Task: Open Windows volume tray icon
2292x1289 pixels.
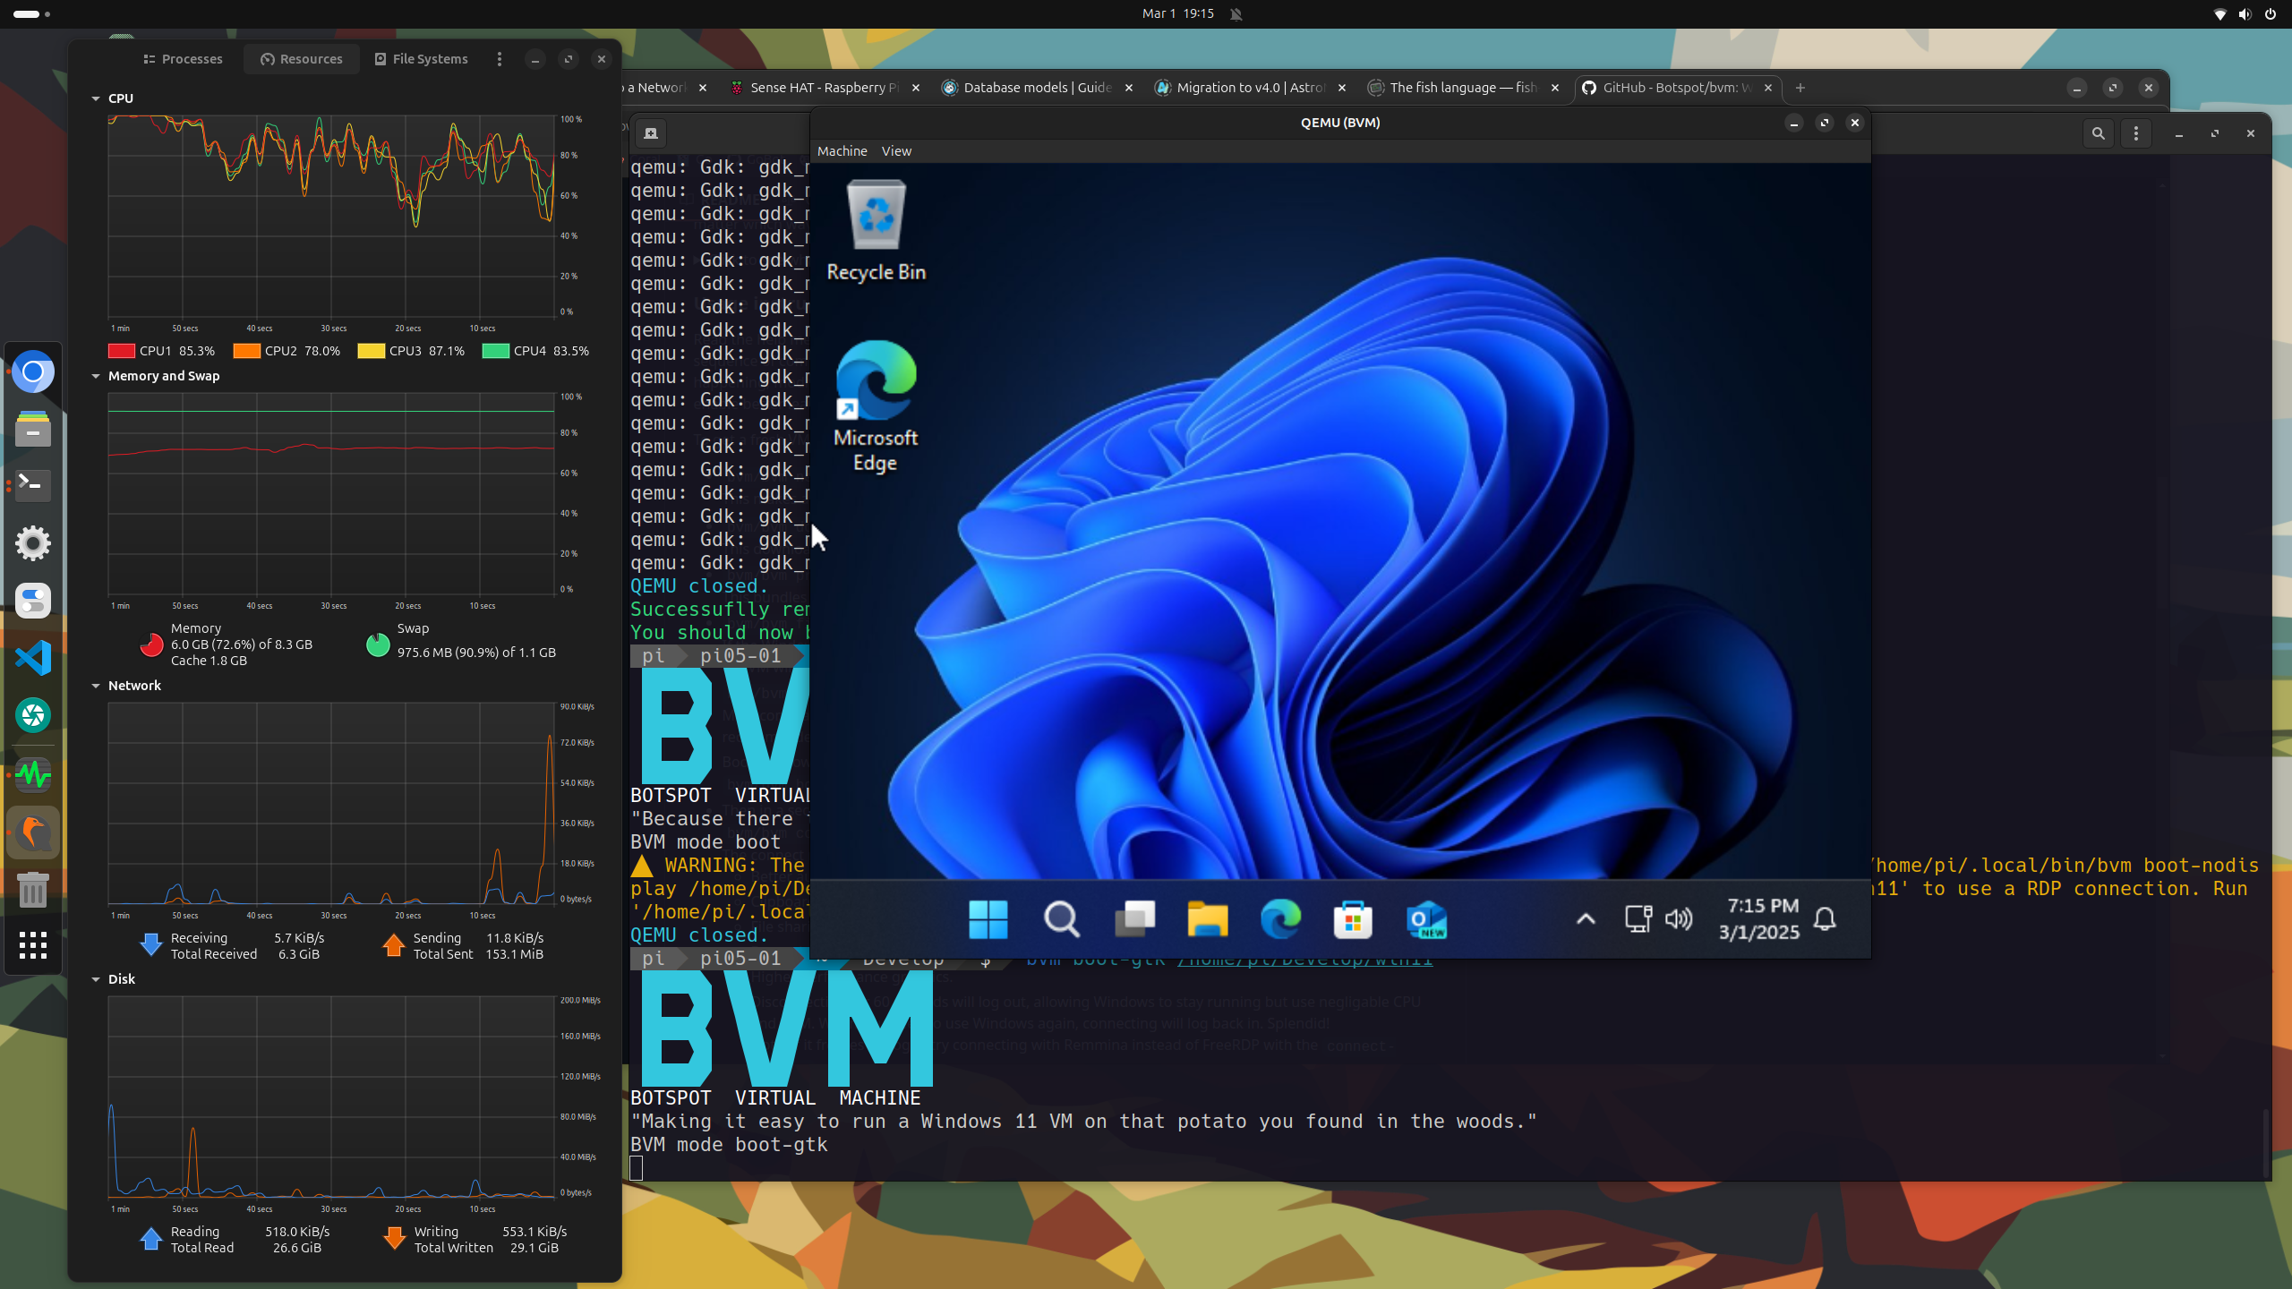Action: click(x=1679, y=919)
